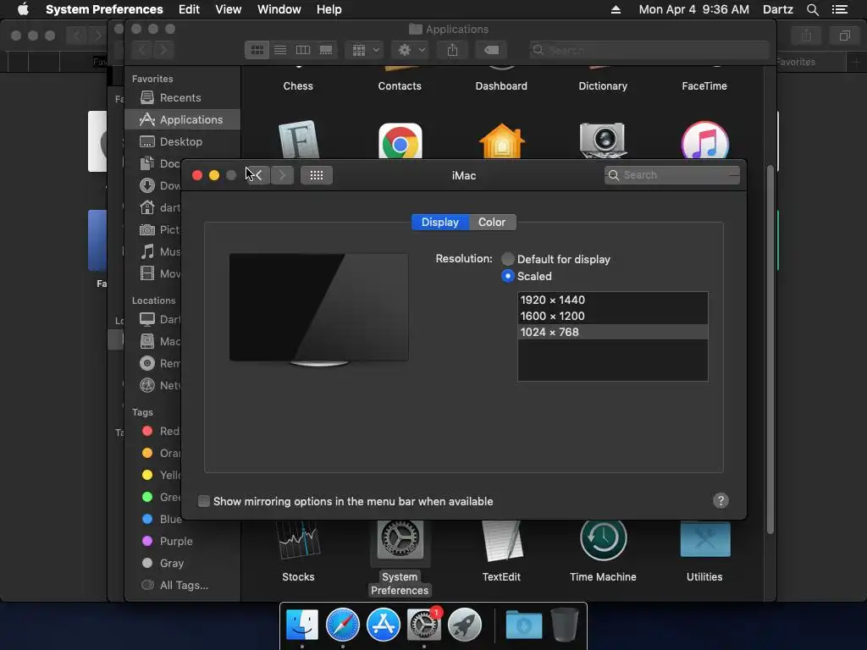
Task: Choose 1920 × 1440 resolution
Action: [613, 300]
